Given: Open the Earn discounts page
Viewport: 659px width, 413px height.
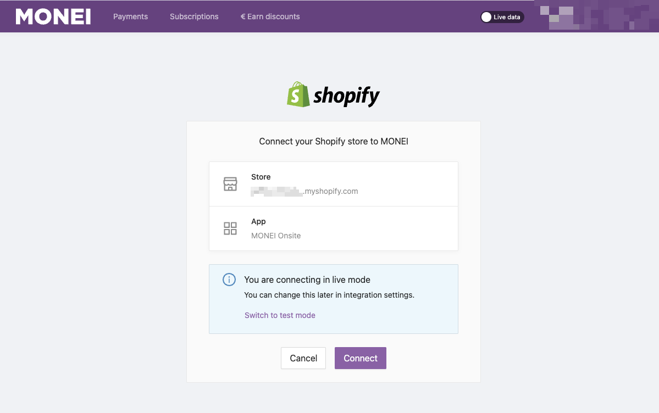Looking at the screenshot, I should click(274, 16).
